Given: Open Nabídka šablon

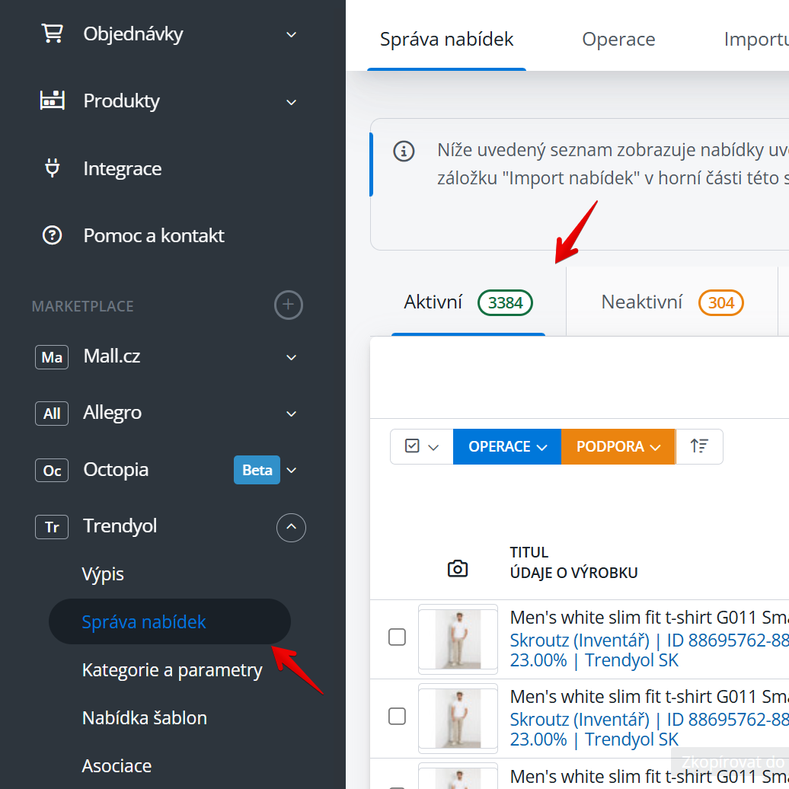Looking at the screenshot, I should pyautogui.click(x=145, y=717).
